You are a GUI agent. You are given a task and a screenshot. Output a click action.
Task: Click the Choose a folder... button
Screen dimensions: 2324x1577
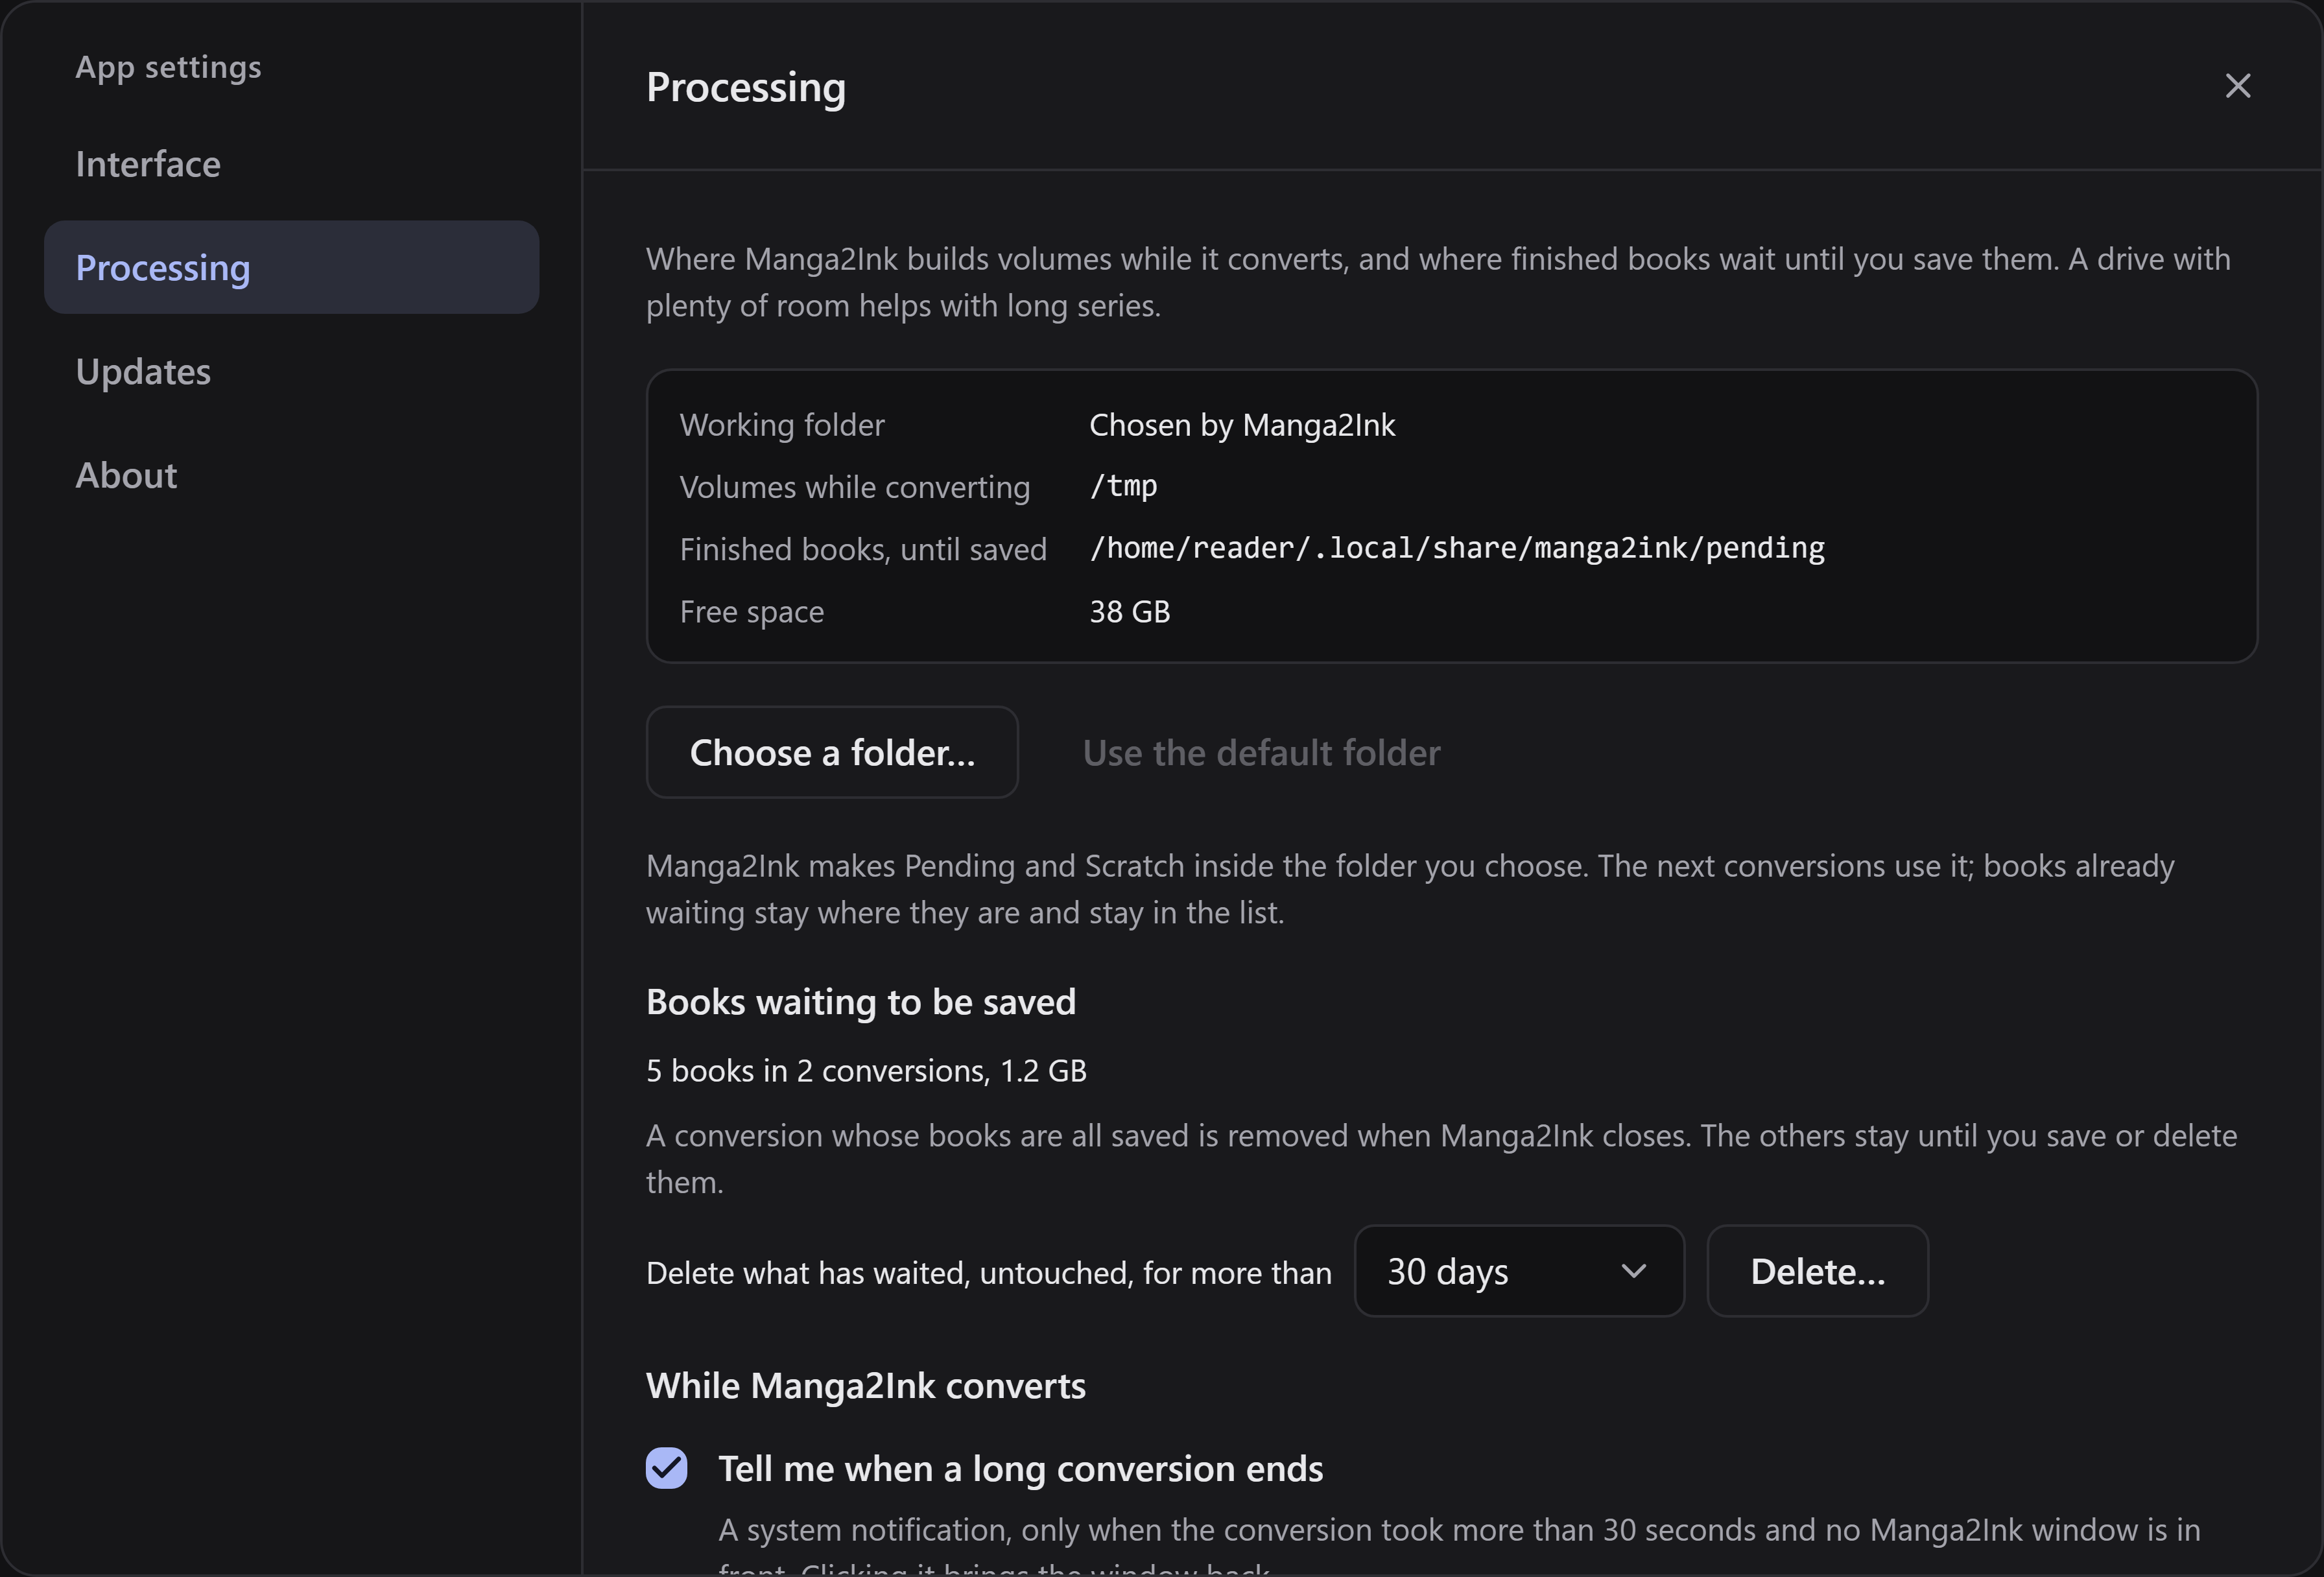[x=832, y=752]
